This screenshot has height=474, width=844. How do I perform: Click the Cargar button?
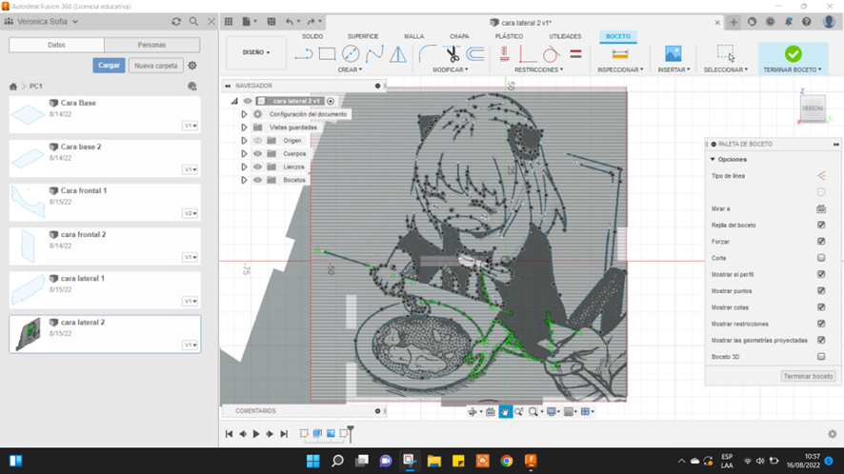(x=109, y=65)
